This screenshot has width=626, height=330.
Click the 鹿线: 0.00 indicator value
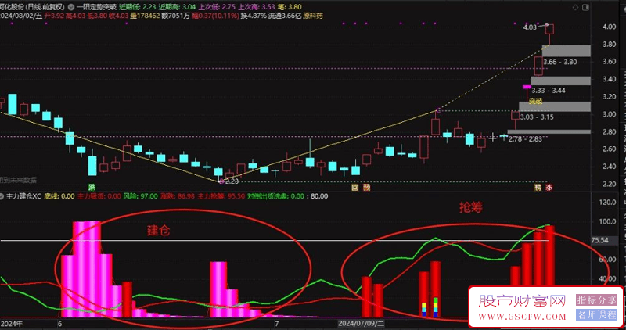coord(59,196)
